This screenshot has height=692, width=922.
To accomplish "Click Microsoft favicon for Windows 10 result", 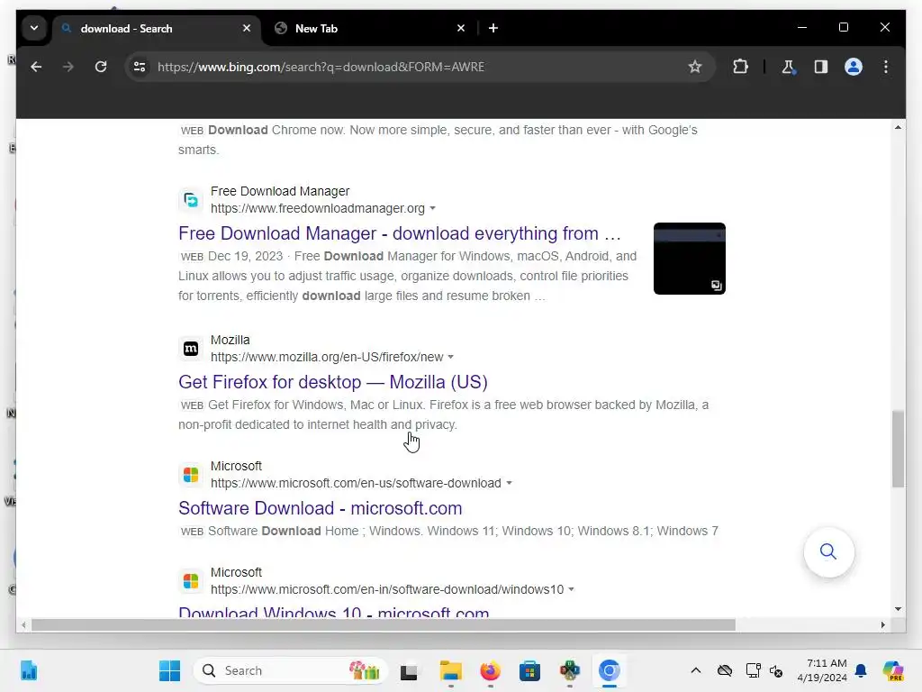I will [x=191, y=581].
